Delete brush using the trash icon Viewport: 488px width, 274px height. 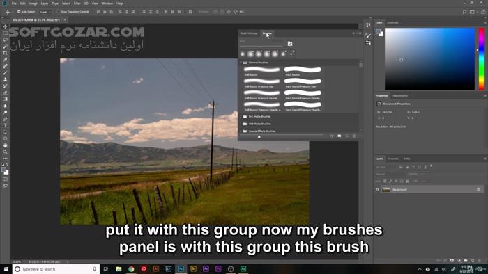[x=354, y=136]
